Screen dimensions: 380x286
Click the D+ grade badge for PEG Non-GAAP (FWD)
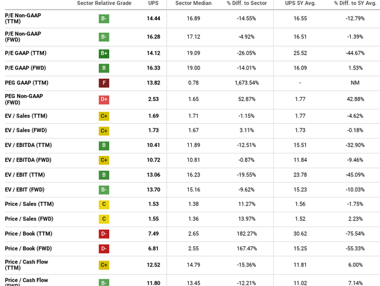click(104, 99)
